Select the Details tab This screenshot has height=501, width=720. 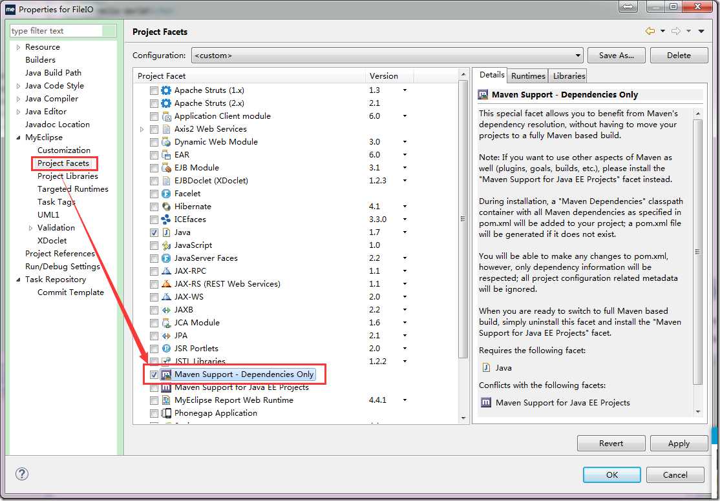[x=492, y=75]
